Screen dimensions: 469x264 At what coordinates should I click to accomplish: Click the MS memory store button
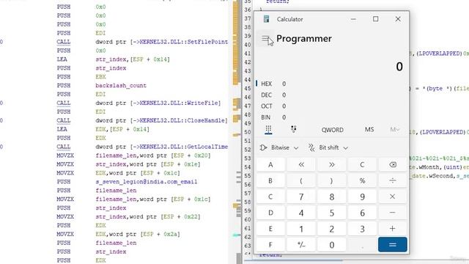tap(369, 129)
